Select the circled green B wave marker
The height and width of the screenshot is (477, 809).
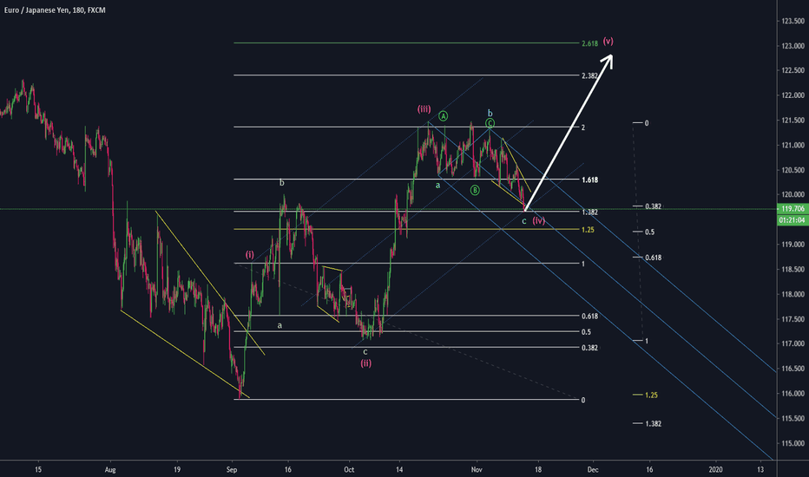point(475,189)
